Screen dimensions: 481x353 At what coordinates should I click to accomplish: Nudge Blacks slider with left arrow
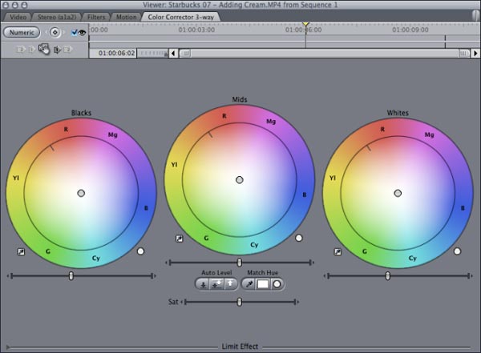(x=8, y=276)
